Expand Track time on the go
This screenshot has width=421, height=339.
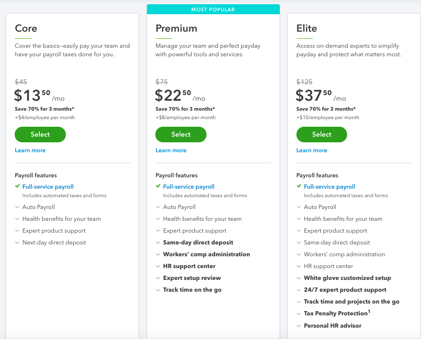pyautogui.click(x=188, y=290)
